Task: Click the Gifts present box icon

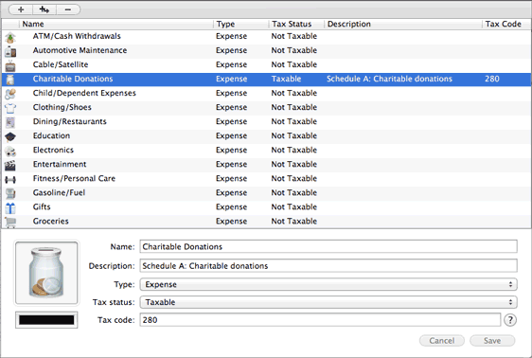Action: pos(10,208)
